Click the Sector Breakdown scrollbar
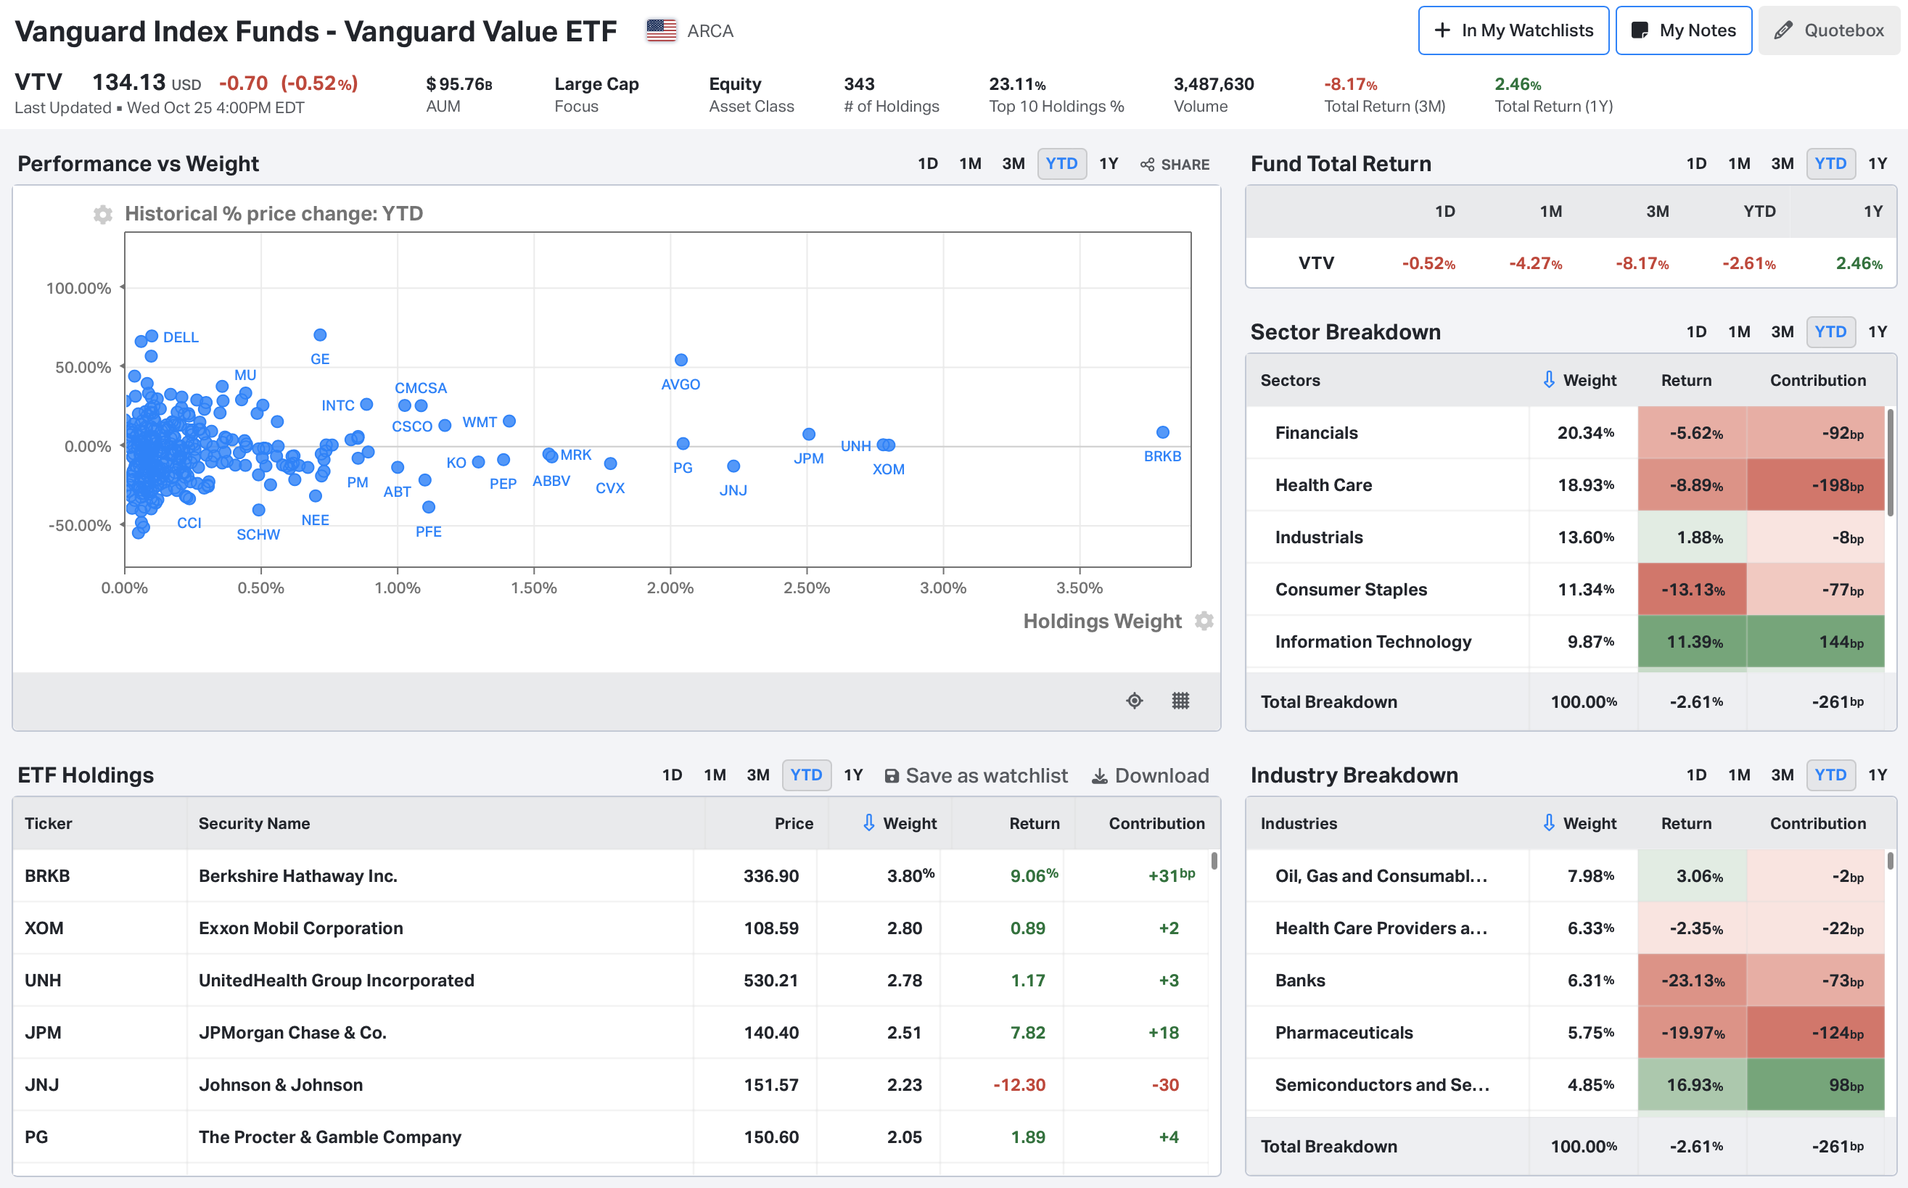Screen dimensions: 1908x1188 [1890, 462]
